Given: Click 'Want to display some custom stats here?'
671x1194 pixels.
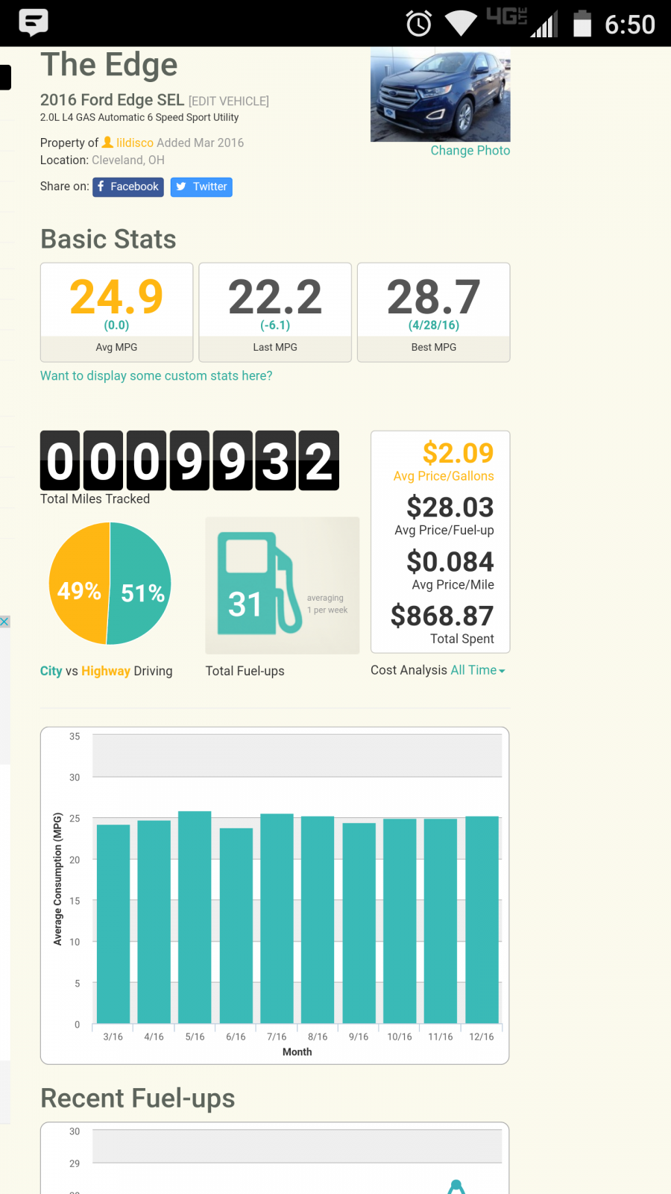Looking at the screenshot, I should click(x=157, y=376).
